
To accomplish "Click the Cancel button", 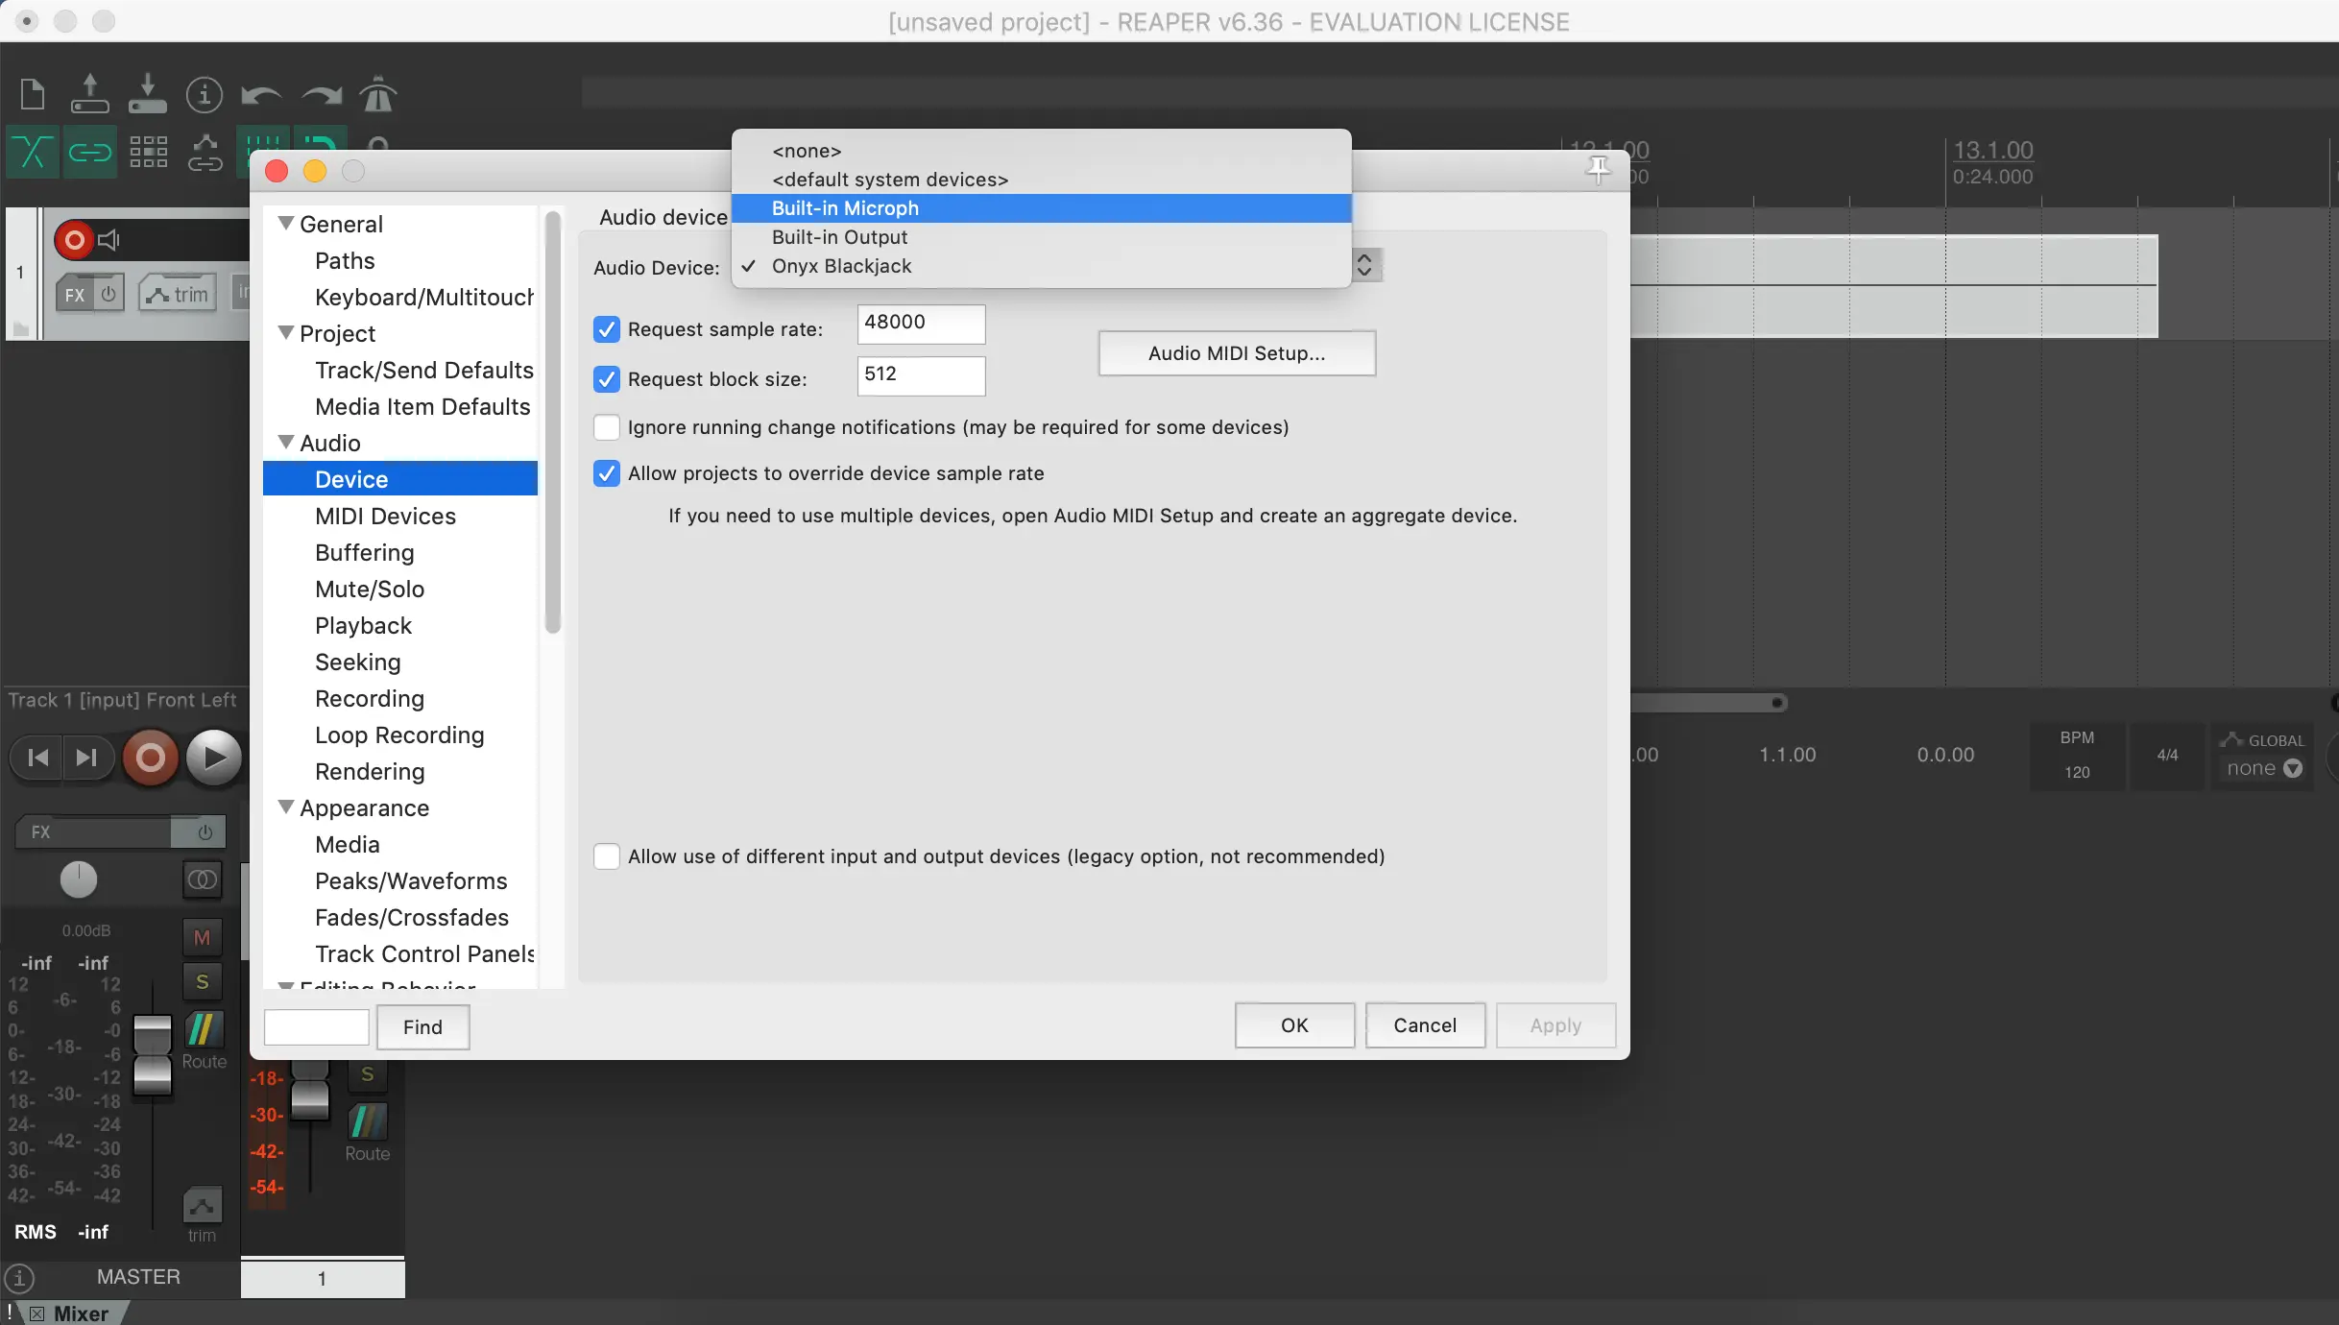I will point(1424,1025).
